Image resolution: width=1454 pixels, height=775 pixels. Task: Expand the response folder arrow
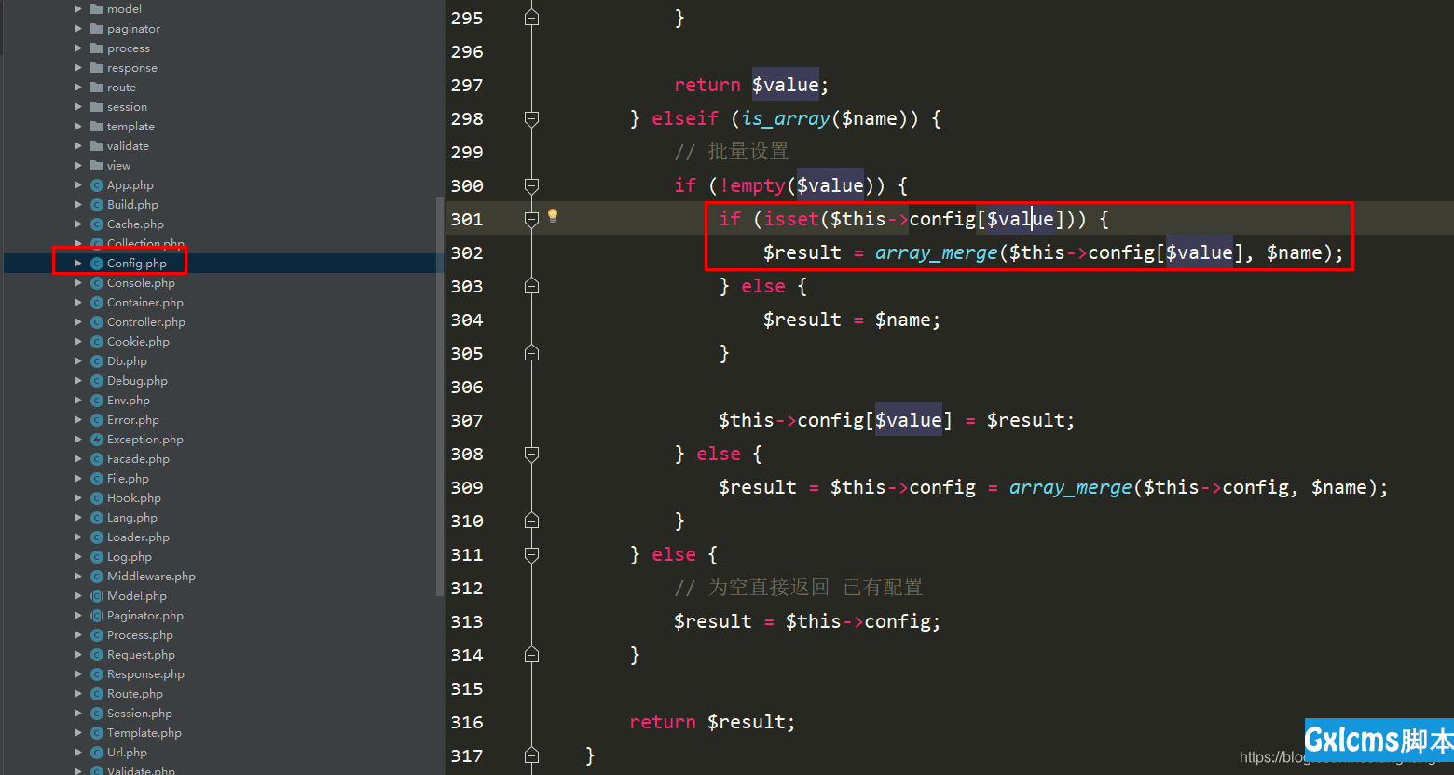78,68
